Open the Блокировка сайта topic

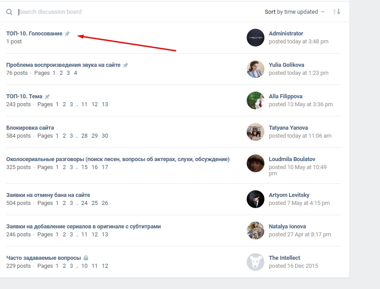pos(30,127)
